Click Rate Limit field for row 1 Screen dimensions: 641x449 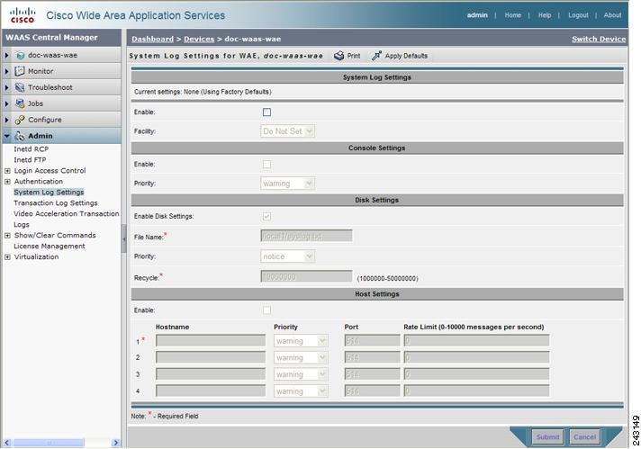click(476, 340)
